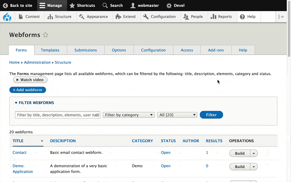Image resolution: width=291 pixels, height=182 pixels.
Task: Sort by Category column header
Action: [x=143, y=141]
